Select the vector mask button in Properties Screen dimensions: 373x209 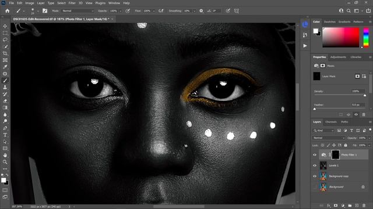click(x=364, y=76)
